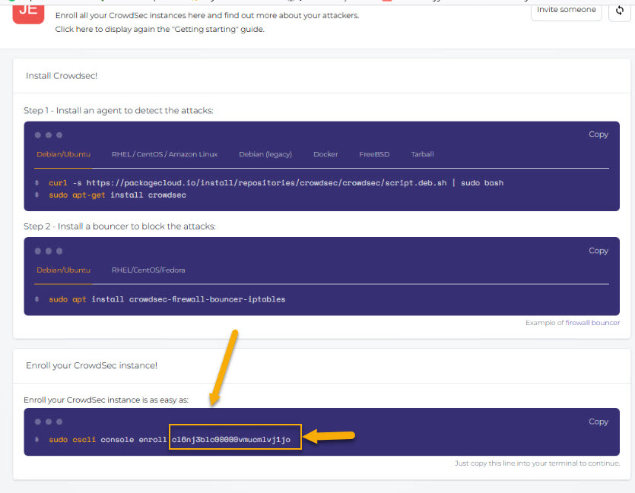Copy the cscli console enroll command

point(598,421)
